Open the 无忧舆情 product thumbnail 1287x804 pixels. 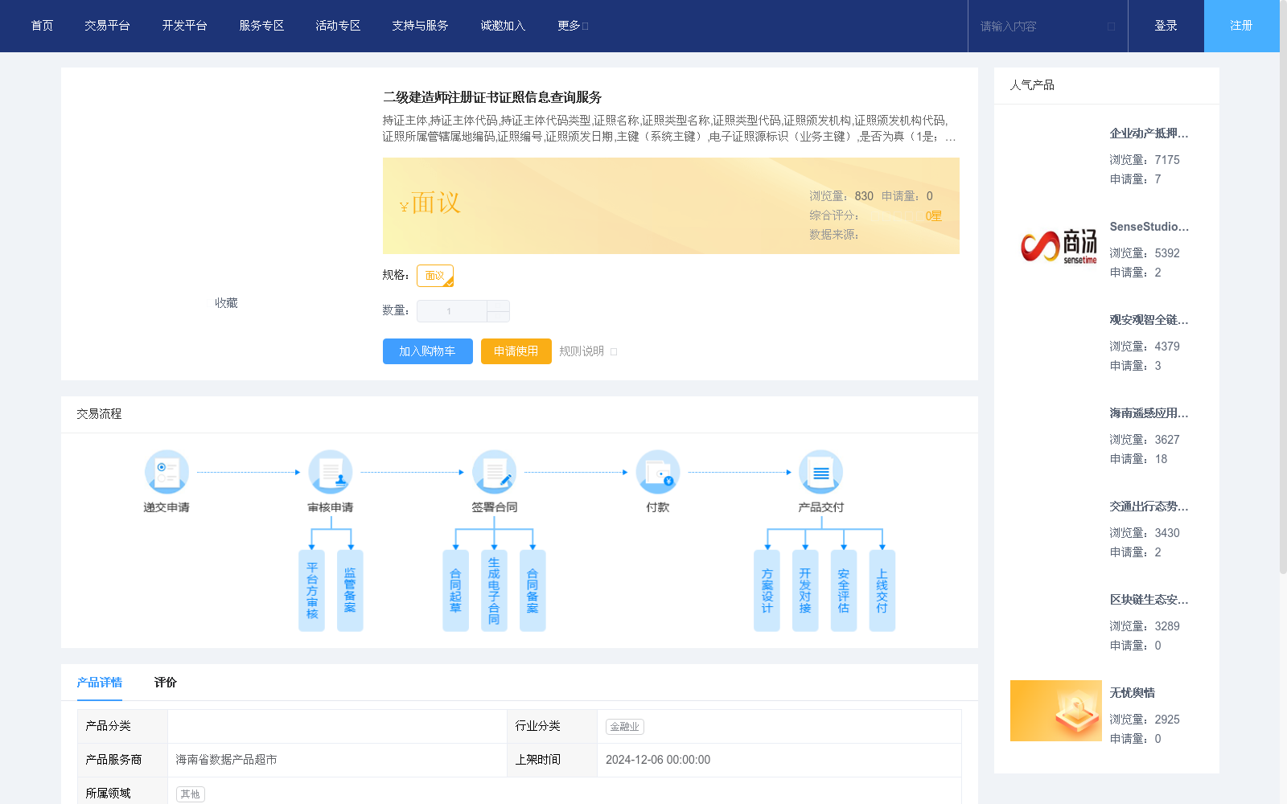tap(1056, 711)
